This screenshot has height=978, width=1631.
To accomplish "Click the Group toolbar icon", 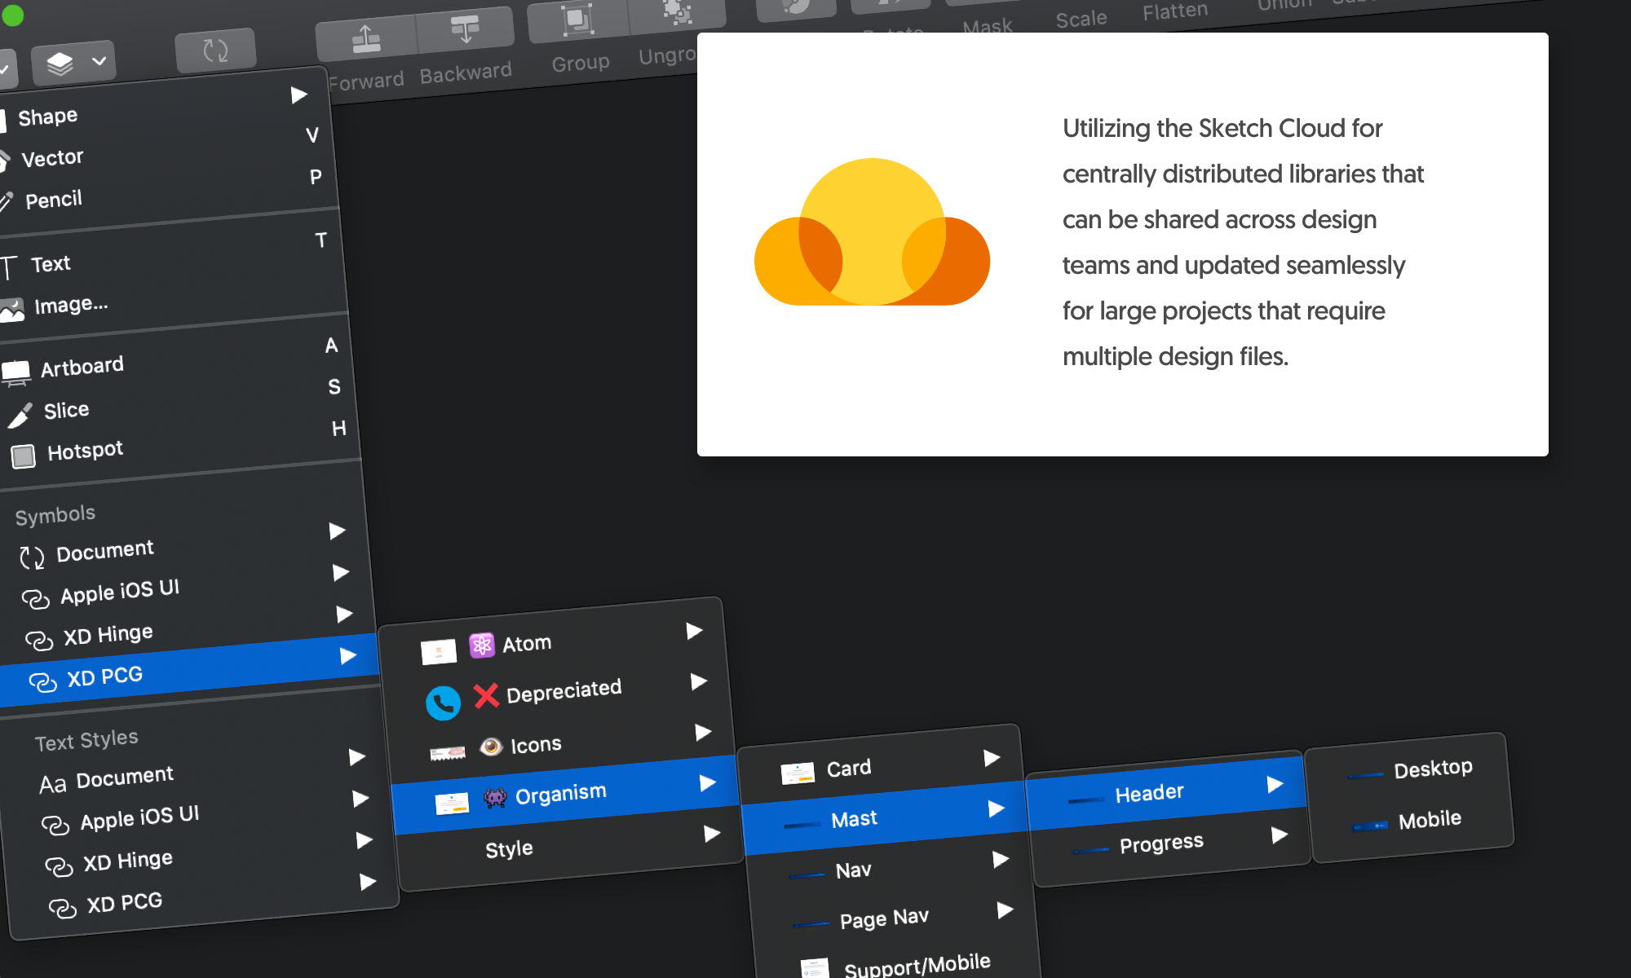I will coord(577,21).
